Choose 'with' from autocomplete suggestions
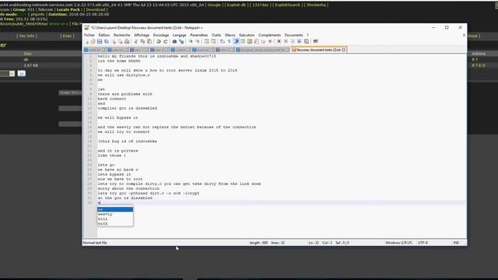Screen dimensions: 498x280 coord(115,223)
